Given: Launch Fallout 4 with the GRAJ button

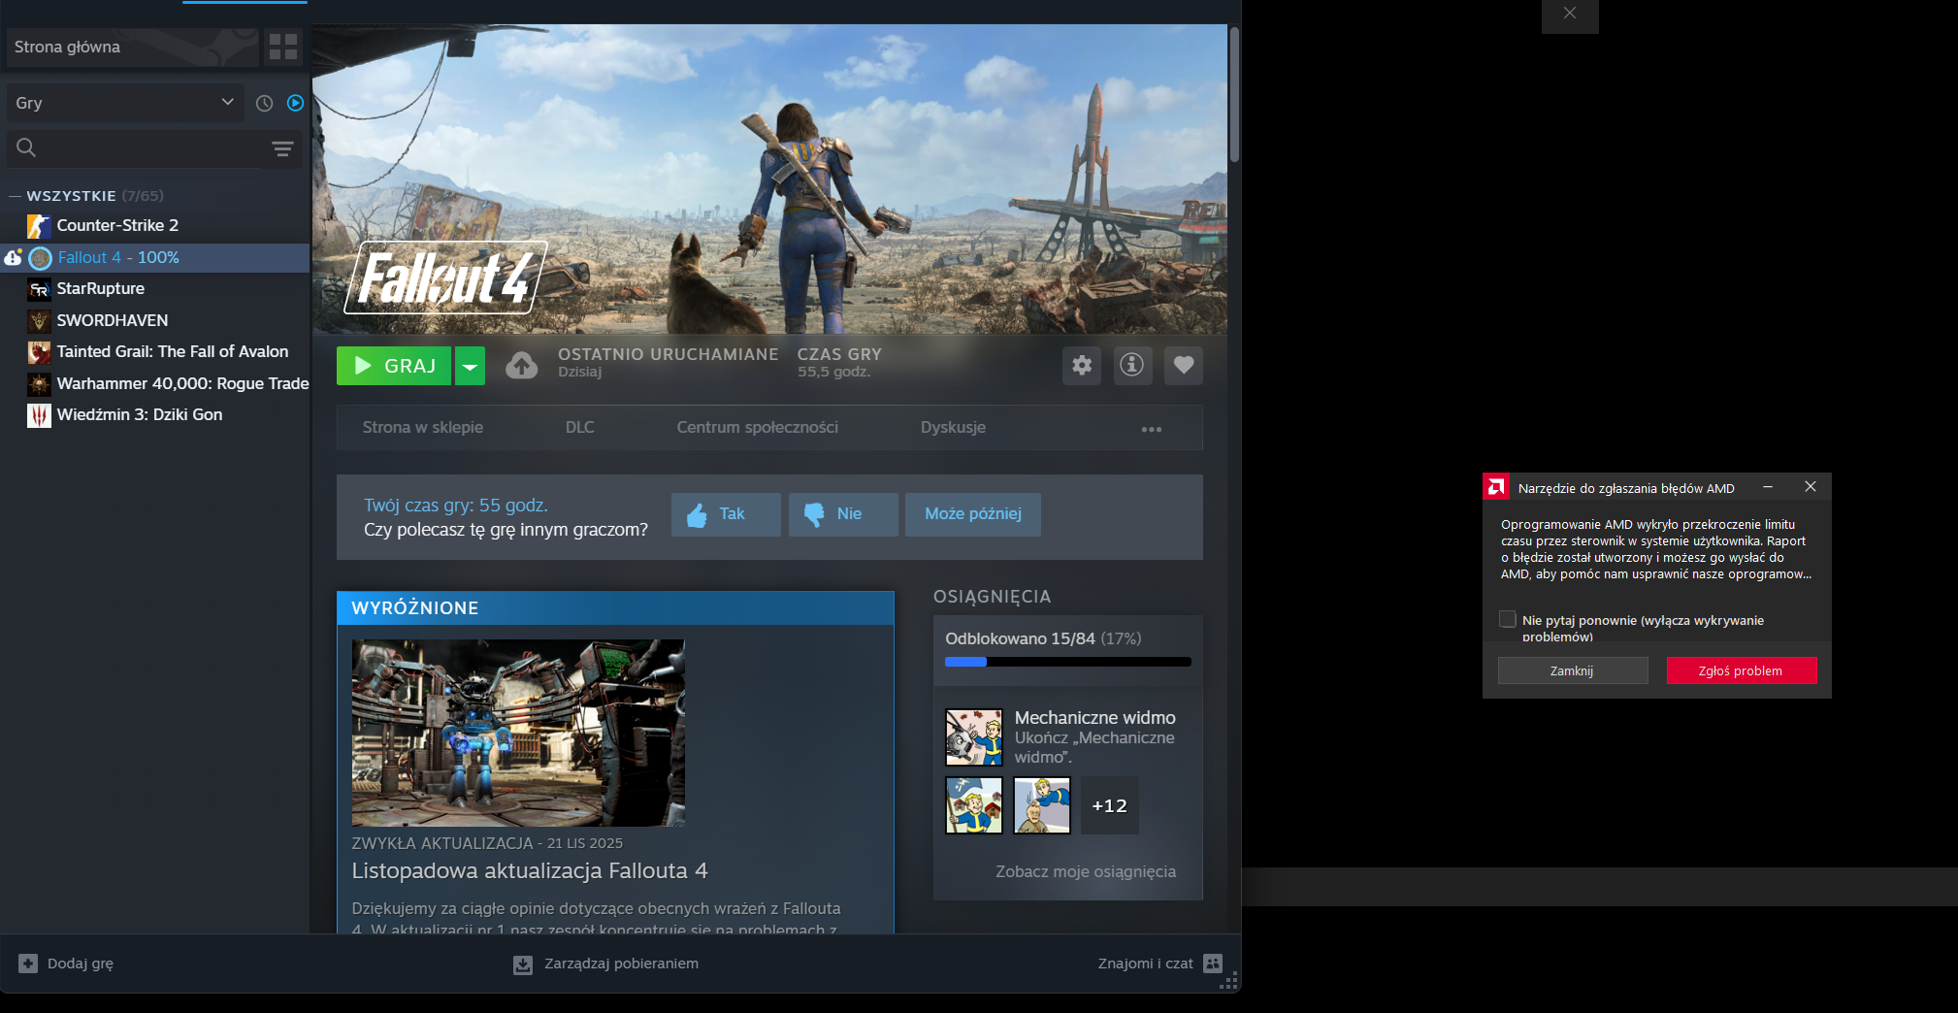Looking at the screenshot, I should pyautogui.click(x=394, y=366).
